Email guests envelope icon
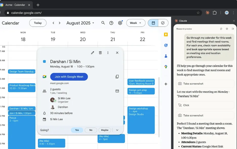 [117, 91]
